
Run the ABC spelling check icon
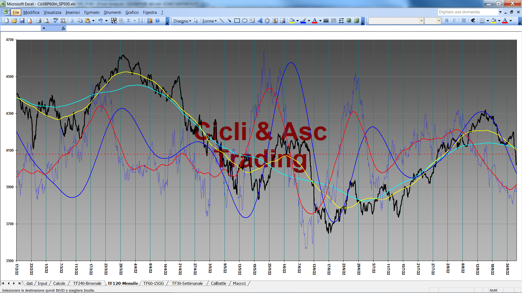(x=55, y=21)
